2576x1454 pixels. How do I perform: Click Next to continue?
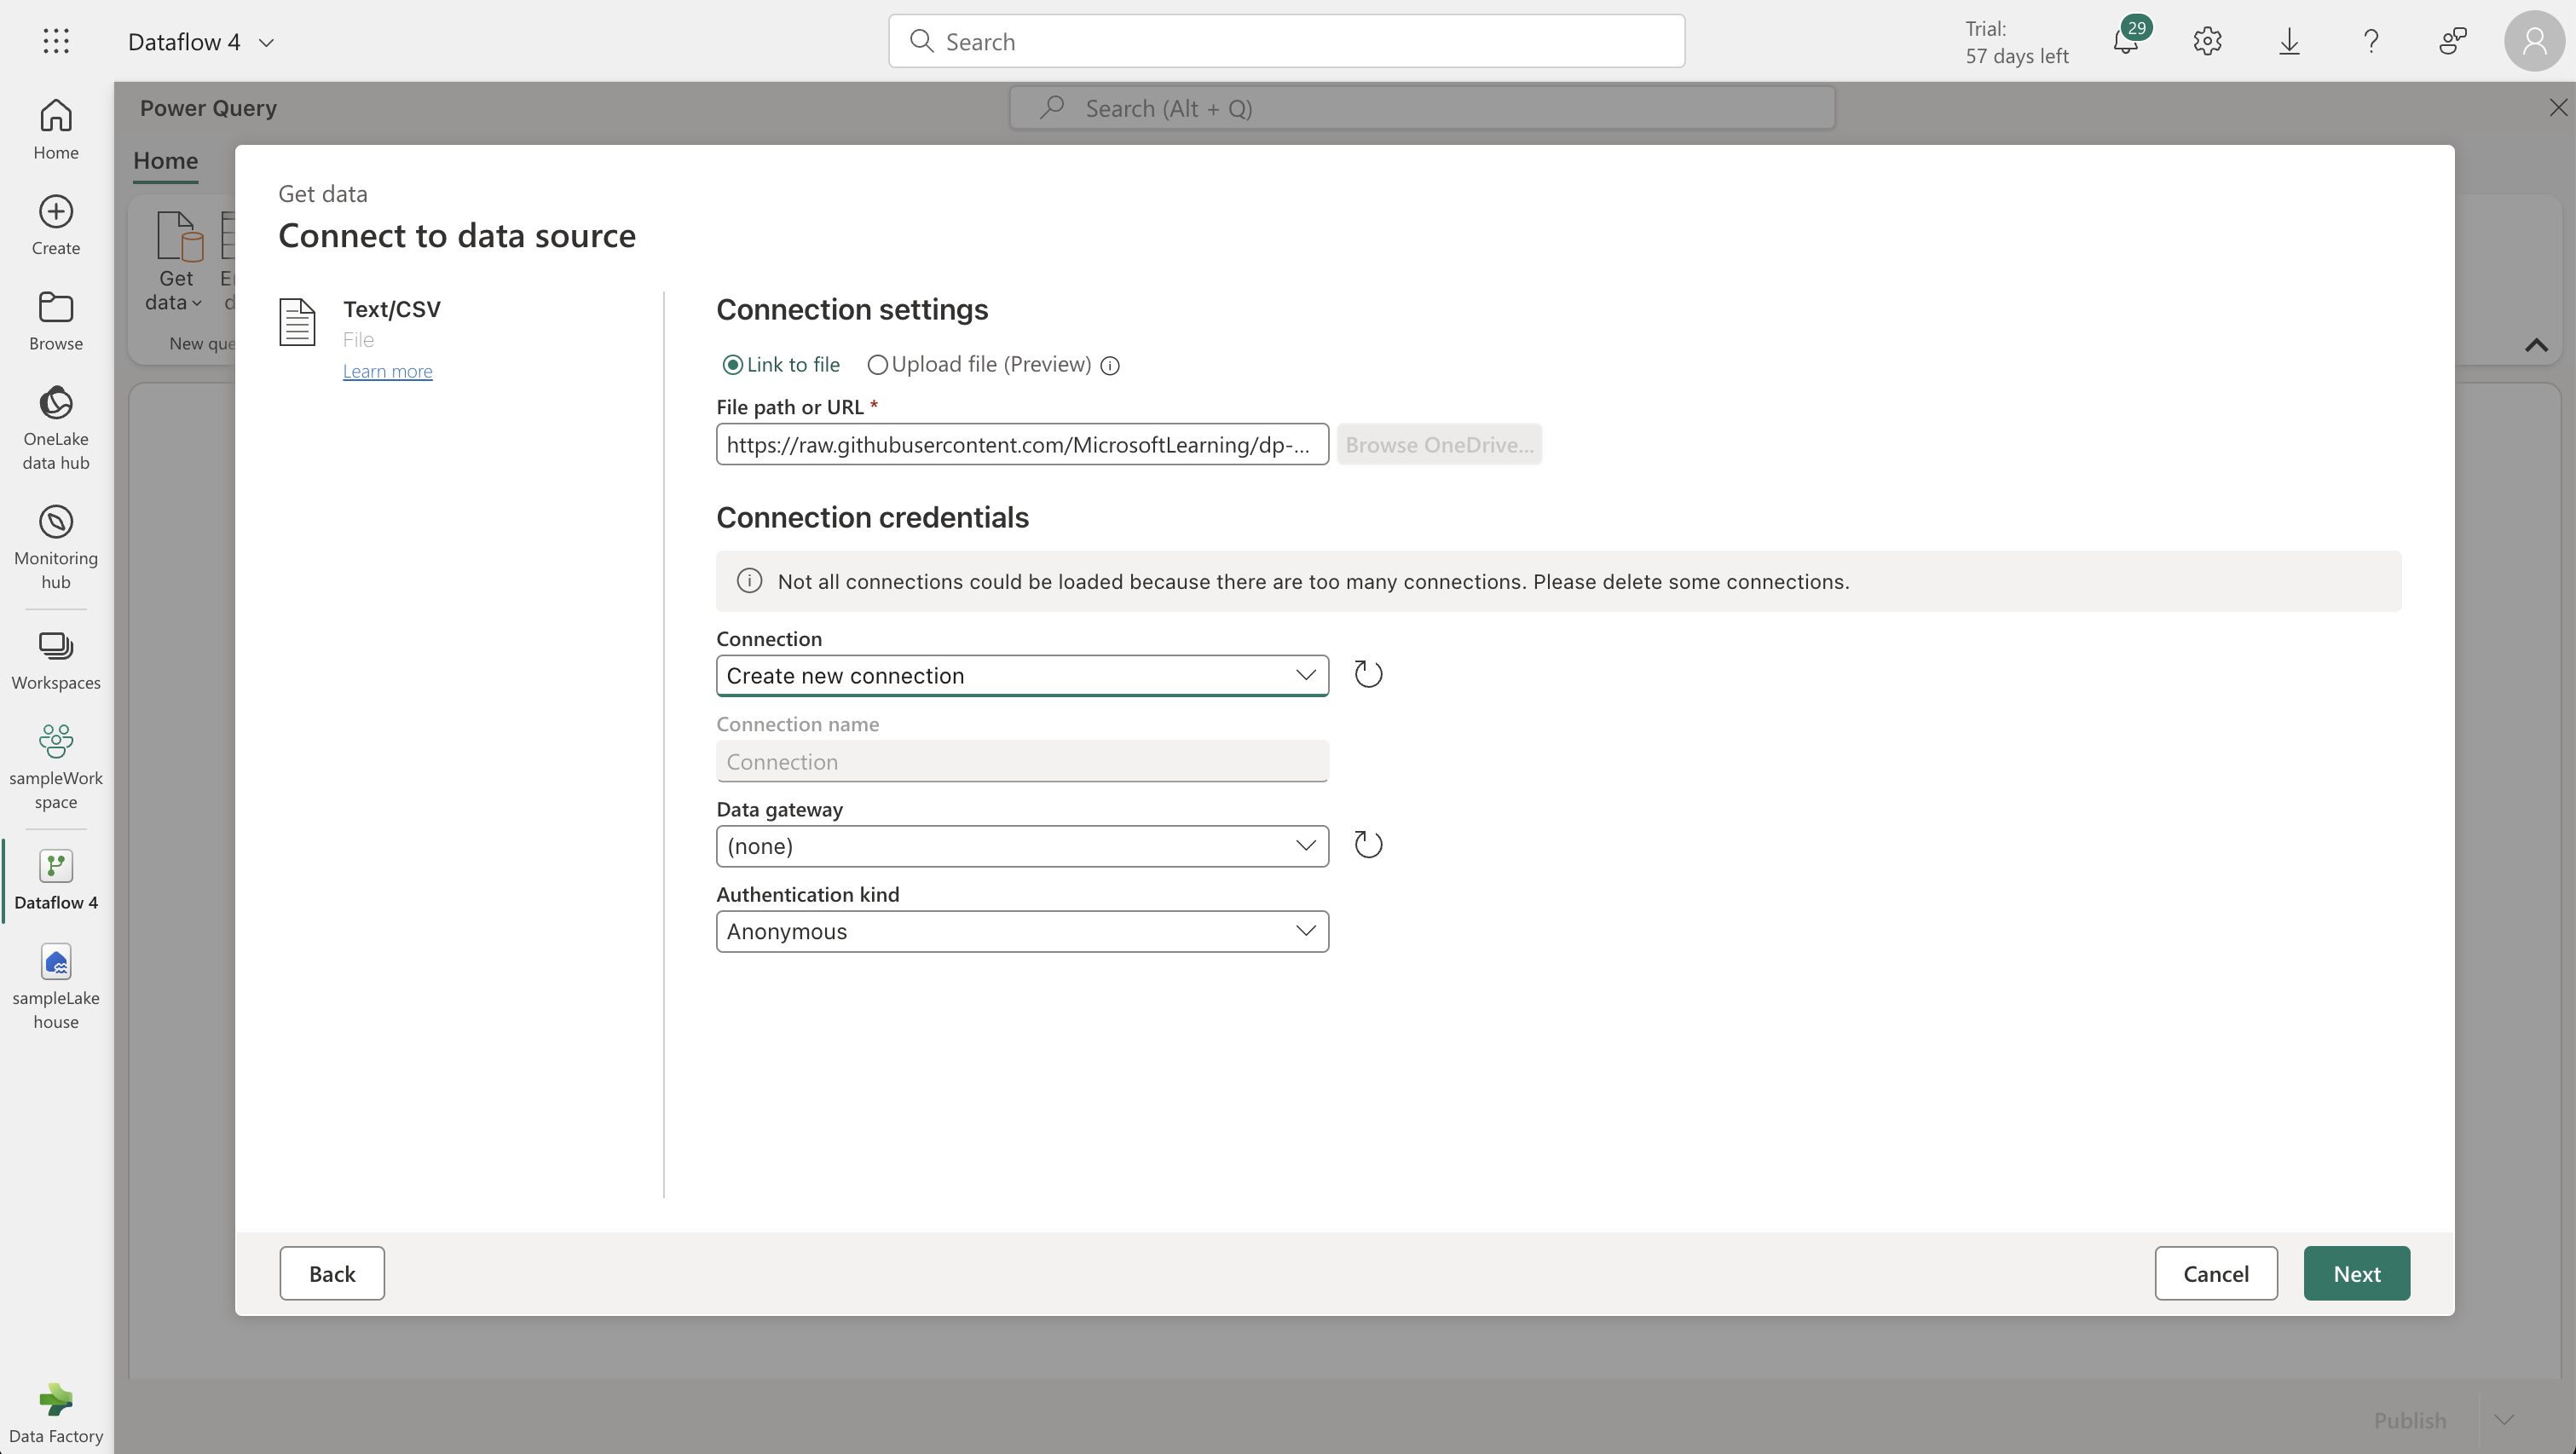tap(2357, 1273)
